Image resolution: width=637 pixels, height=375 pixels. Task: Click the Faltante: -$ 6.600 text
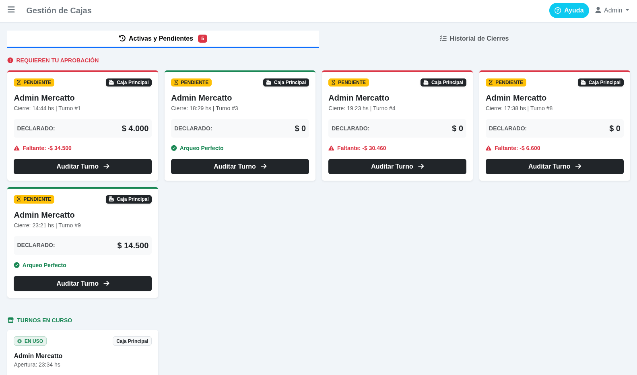click(517, 148)
